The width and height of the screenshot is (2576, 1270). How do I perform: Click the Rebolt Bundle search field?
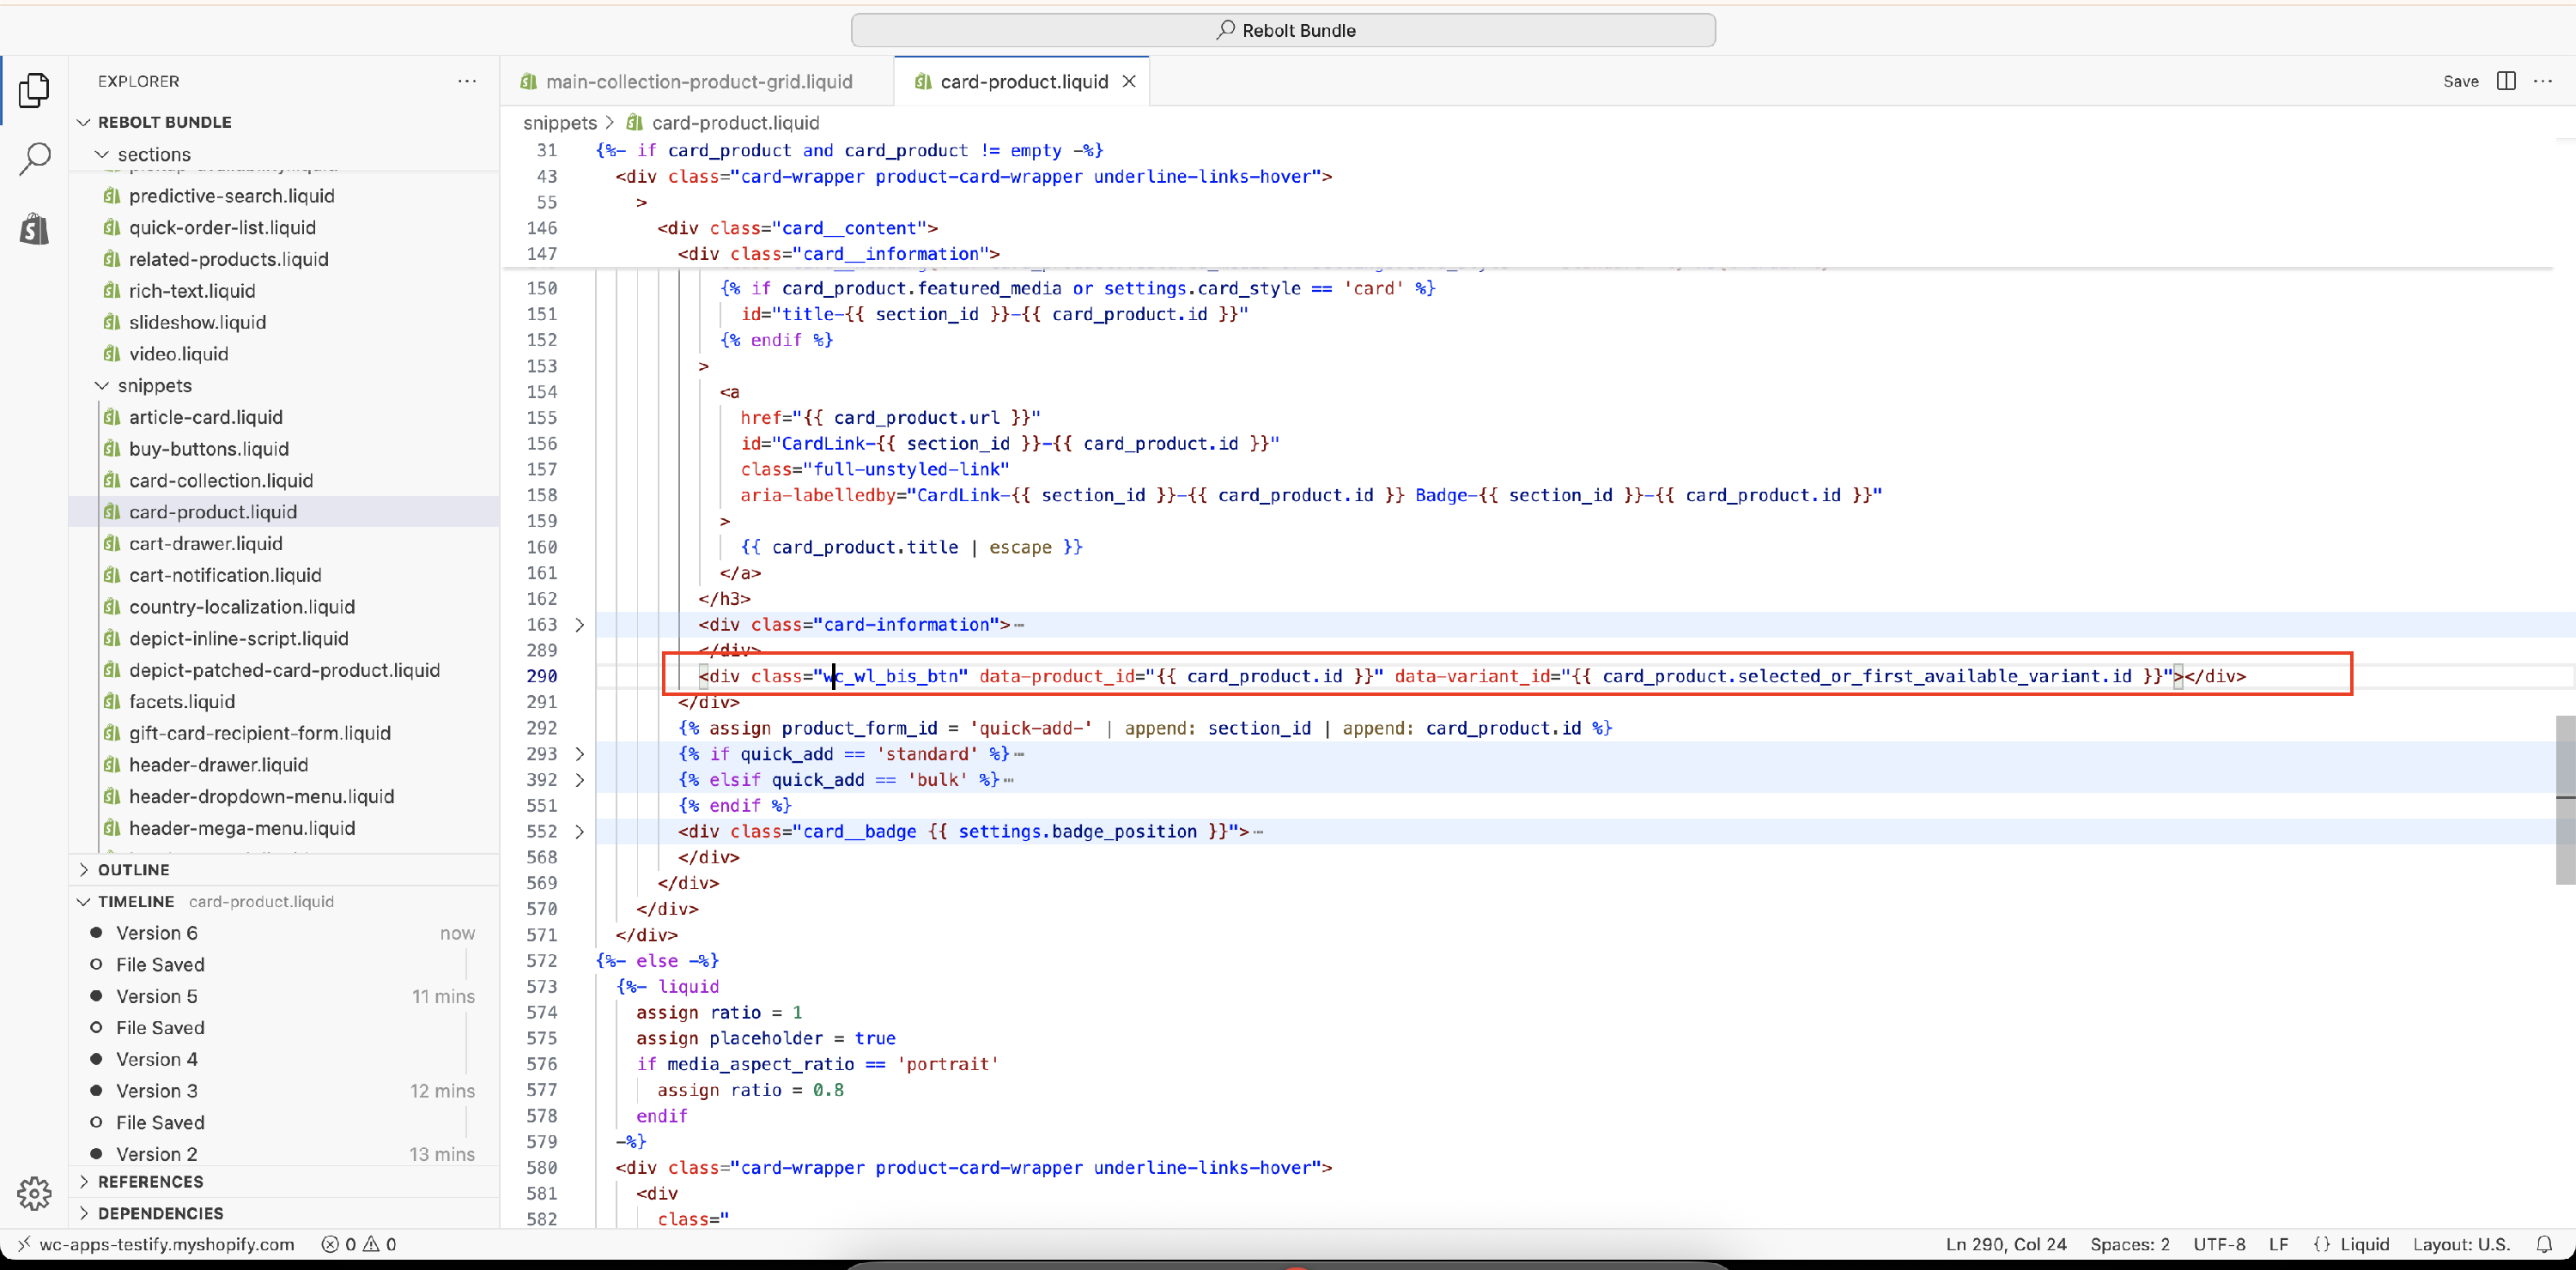point(1283,30)
